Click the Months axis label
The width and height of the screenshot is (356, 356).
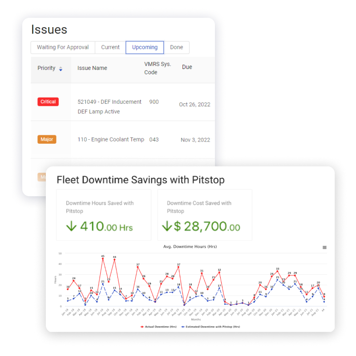pyautogui.click(x=196, y=320)
